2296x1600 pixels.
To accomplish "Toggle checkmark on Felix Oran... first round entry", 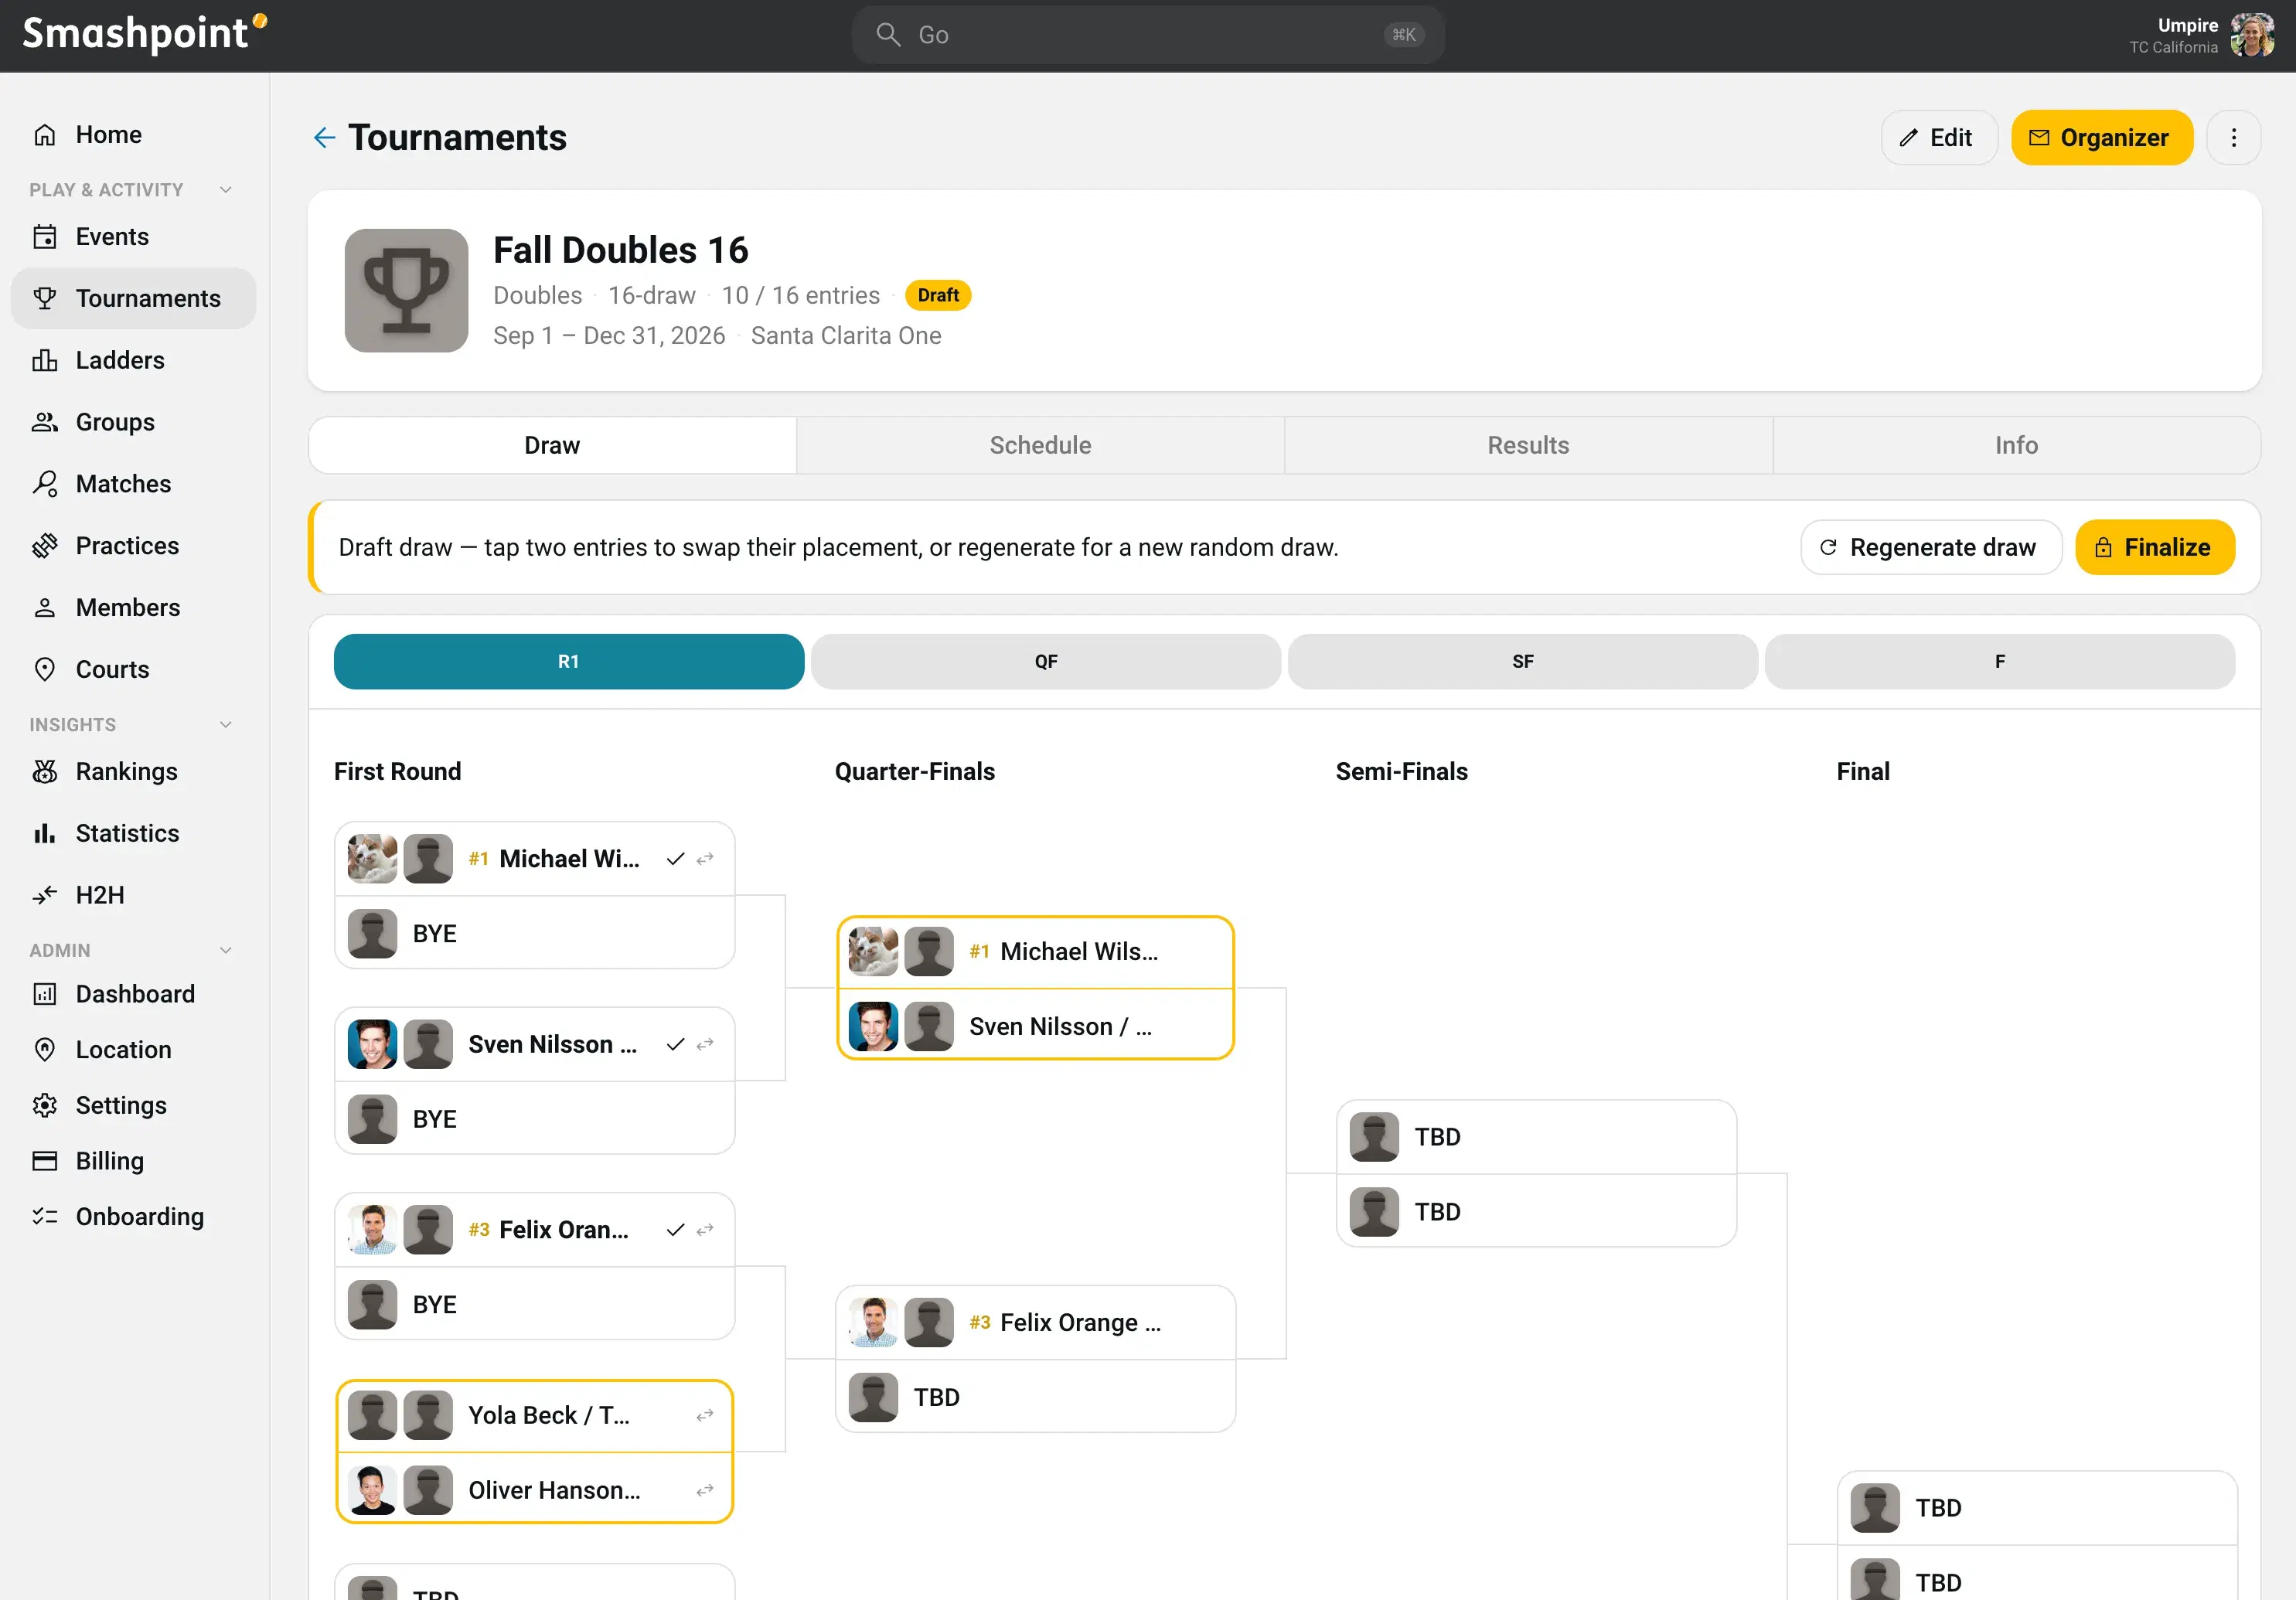I will pos(676,1230).
